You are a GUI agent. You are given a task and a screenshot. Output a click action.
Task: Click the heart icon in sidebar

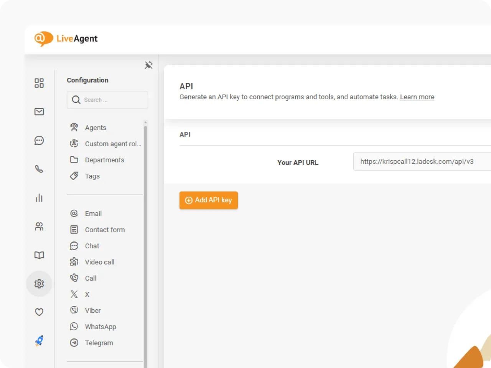[39, 312]
